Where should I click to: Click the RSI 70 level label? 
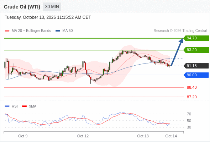coord(189,114)
